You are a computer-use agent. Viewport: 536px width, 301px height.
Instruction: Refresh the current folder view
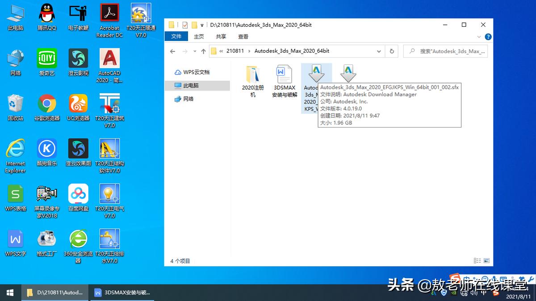(x=391, y=51)
